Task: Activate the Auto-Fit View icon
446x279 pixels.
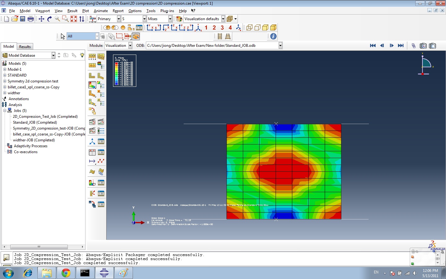Action: (74, 19)
